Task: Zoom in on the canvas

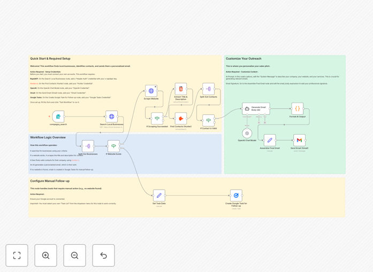Action: [45, 255]
